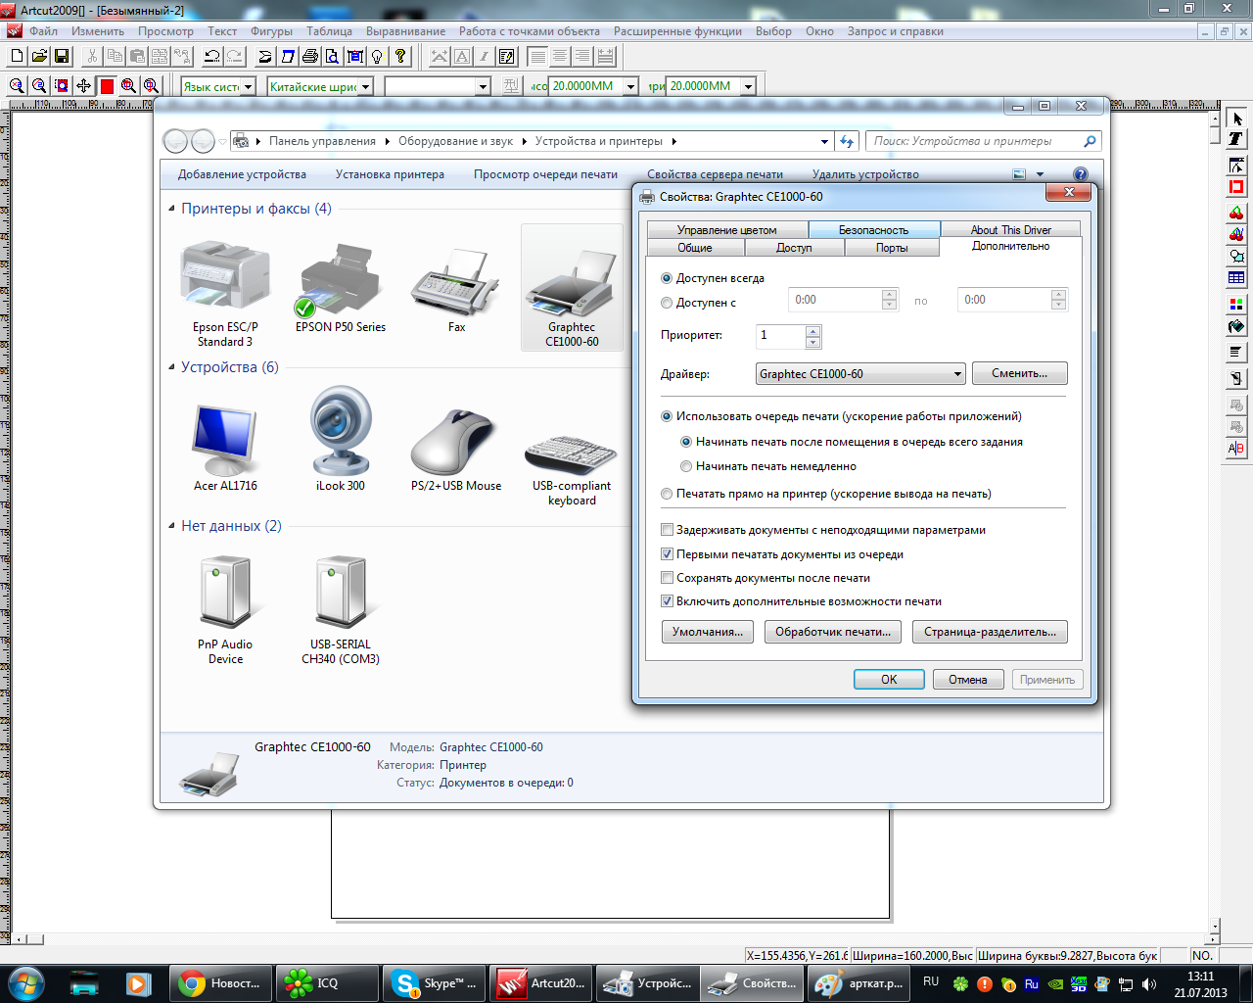Open the 'About This Driver' tab

point(1011,230)
